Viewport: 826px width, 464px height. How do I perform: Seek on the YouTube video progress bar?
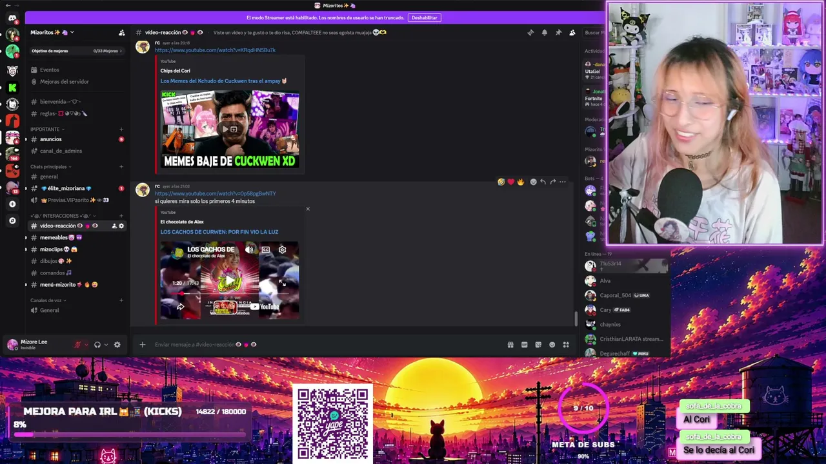point(229,294)
